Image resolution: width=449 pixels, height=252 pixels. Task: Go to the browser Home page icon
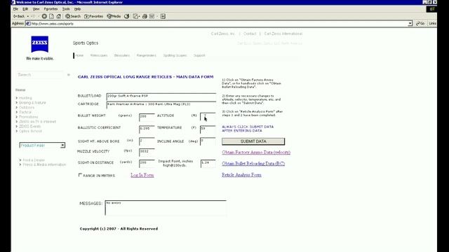(59, 16)
